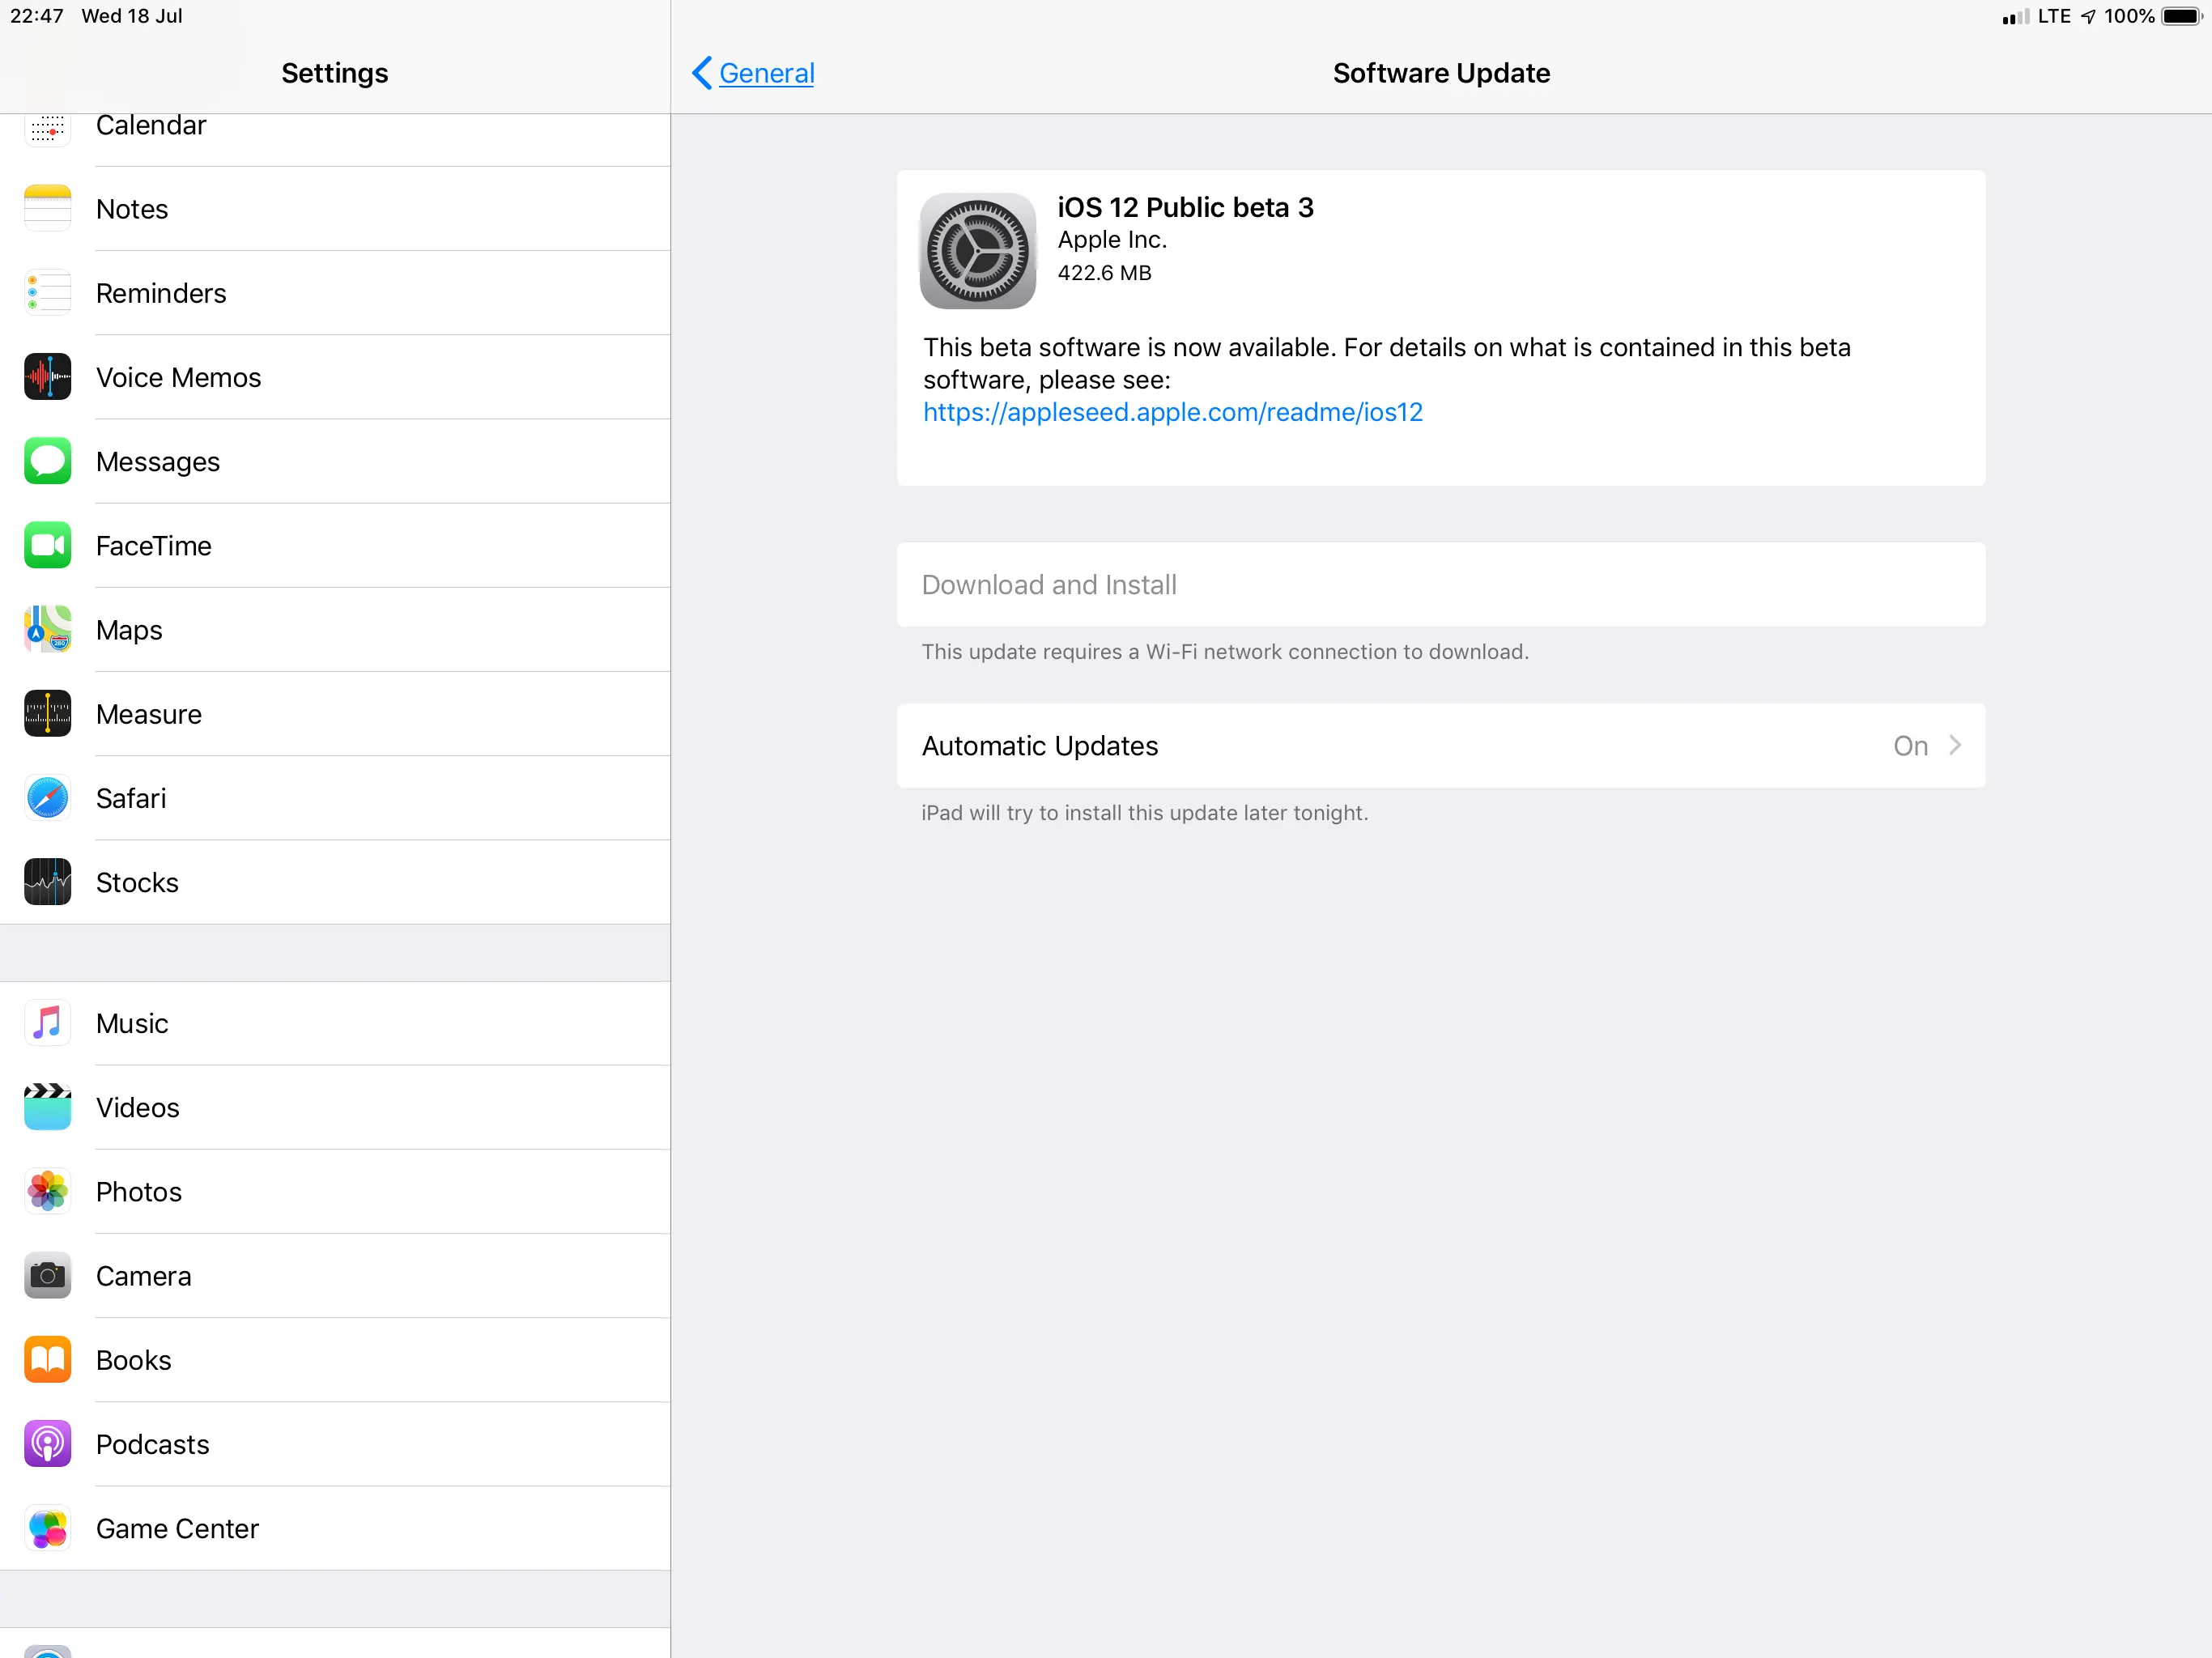Select Reminders in the settings sidebar

click(161, 293)
